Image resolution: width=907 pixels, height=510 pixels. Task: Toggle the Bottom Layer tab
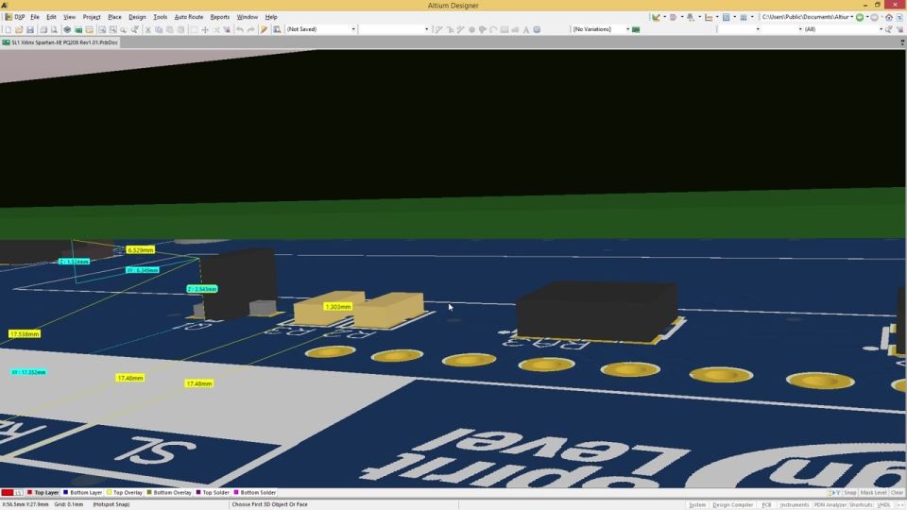82,493
